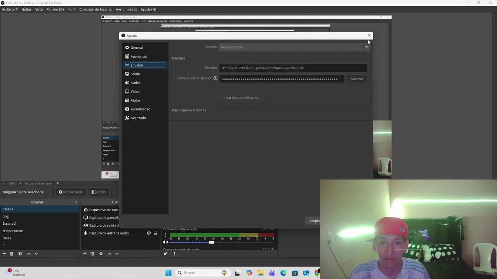Add a new source
This screenshot has width=497, height=279.
(85, 254)
